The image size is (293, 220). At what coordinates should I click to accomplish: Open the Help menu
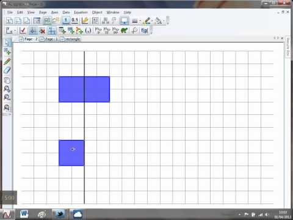coord(128,12)
